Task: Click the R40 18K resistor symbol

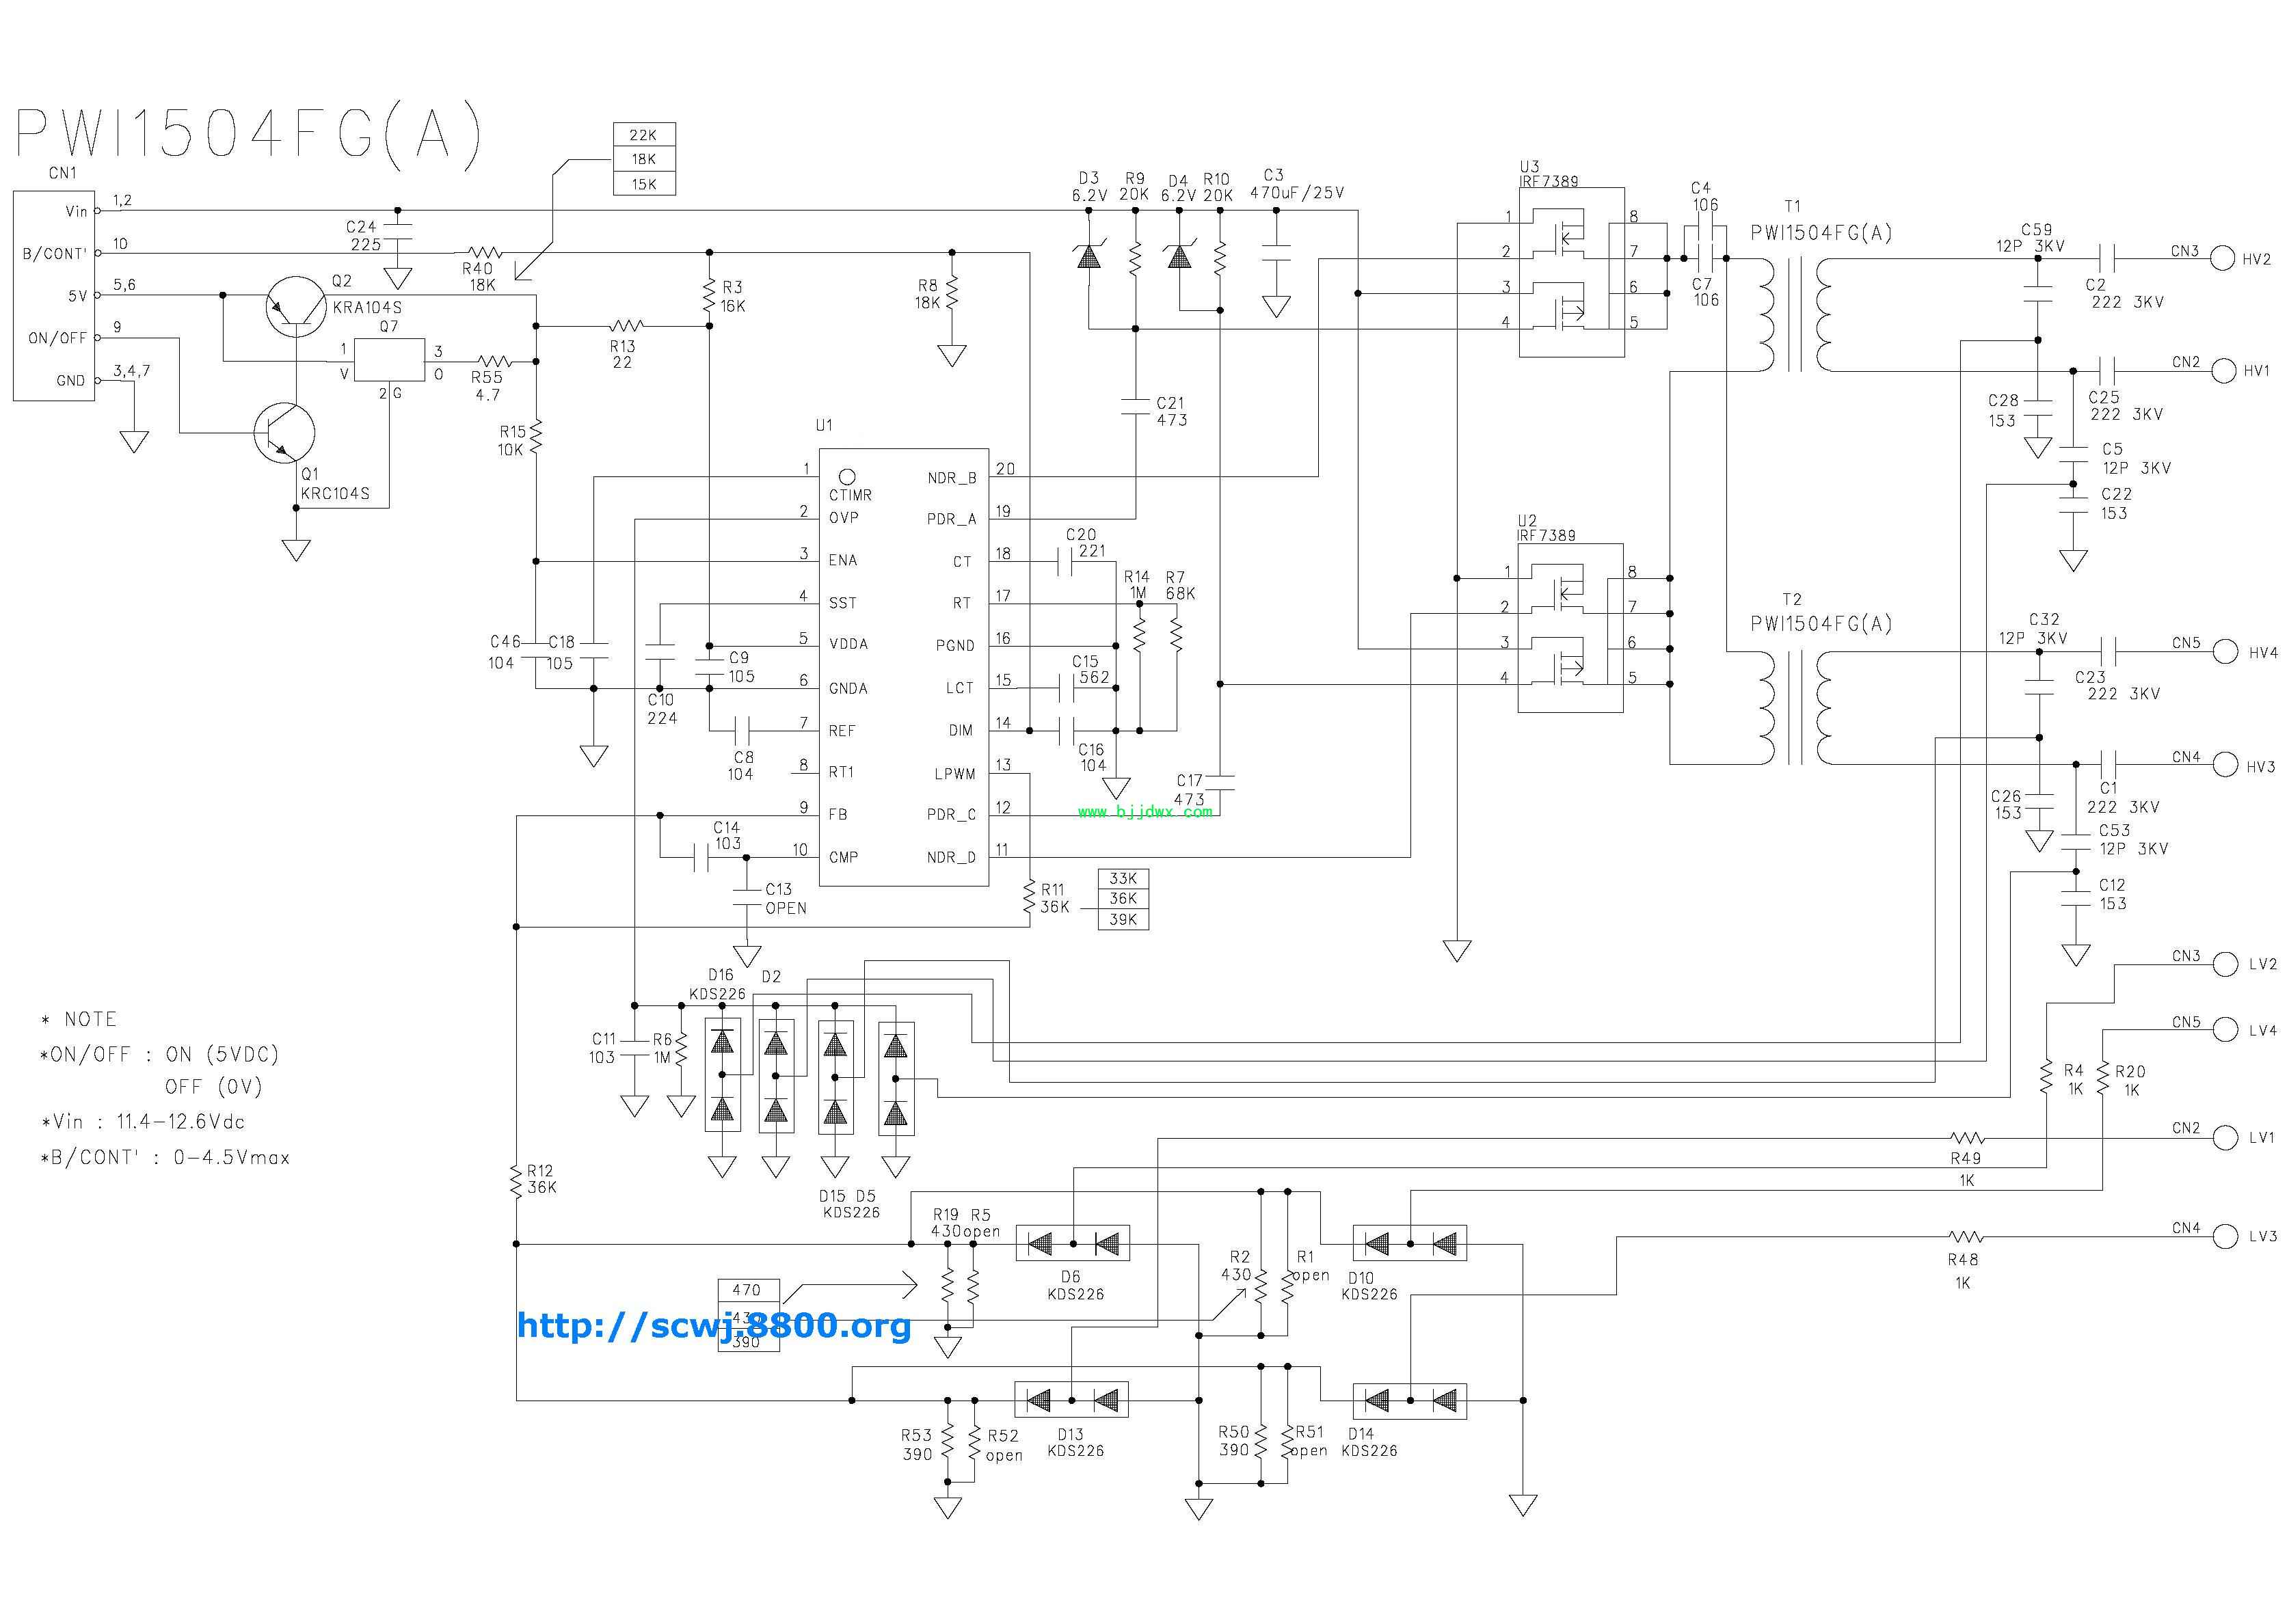Action: (x=484, y=253)
